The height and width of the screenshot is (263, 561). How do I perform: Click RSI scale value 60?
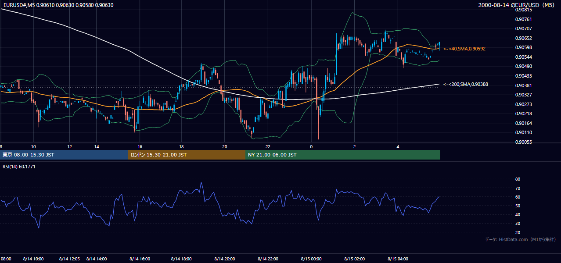518,197
